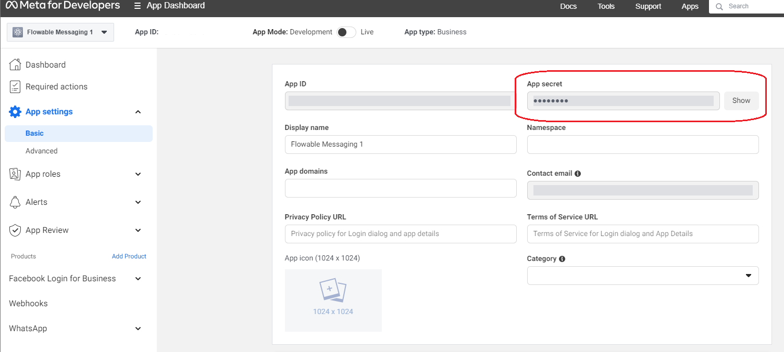Collapse the App settings section

click(x=138, y=111)
